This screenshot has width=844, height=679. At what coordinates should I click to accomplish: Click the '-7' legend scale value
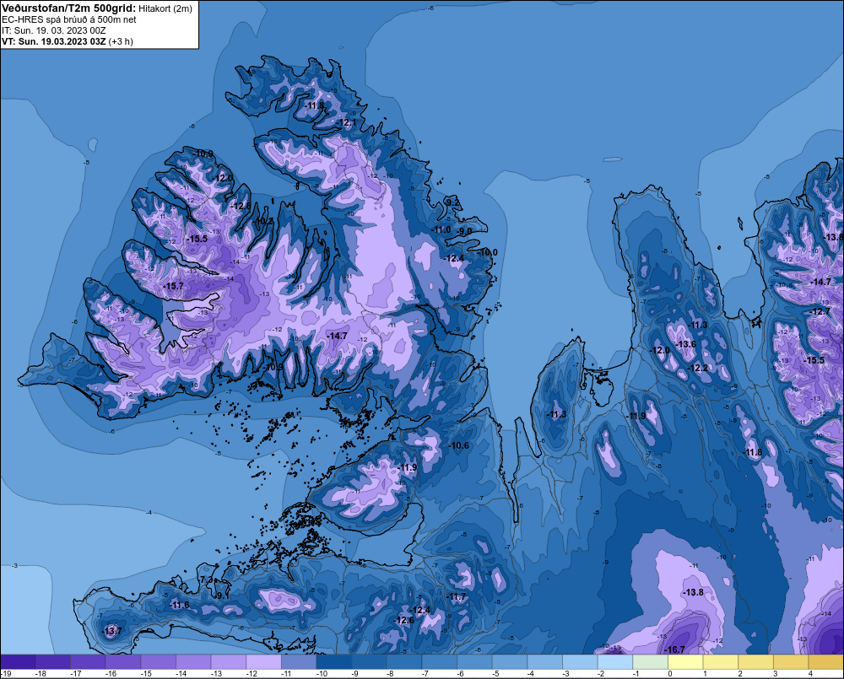click(x=425, y=674)
